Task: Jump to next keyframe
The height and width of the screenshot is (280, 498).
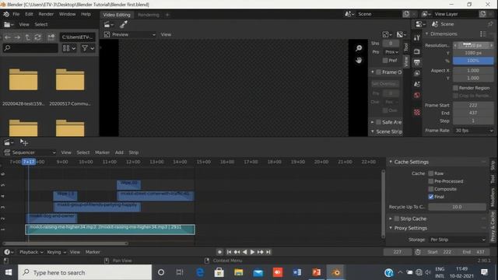Action: tap(261, 252)
